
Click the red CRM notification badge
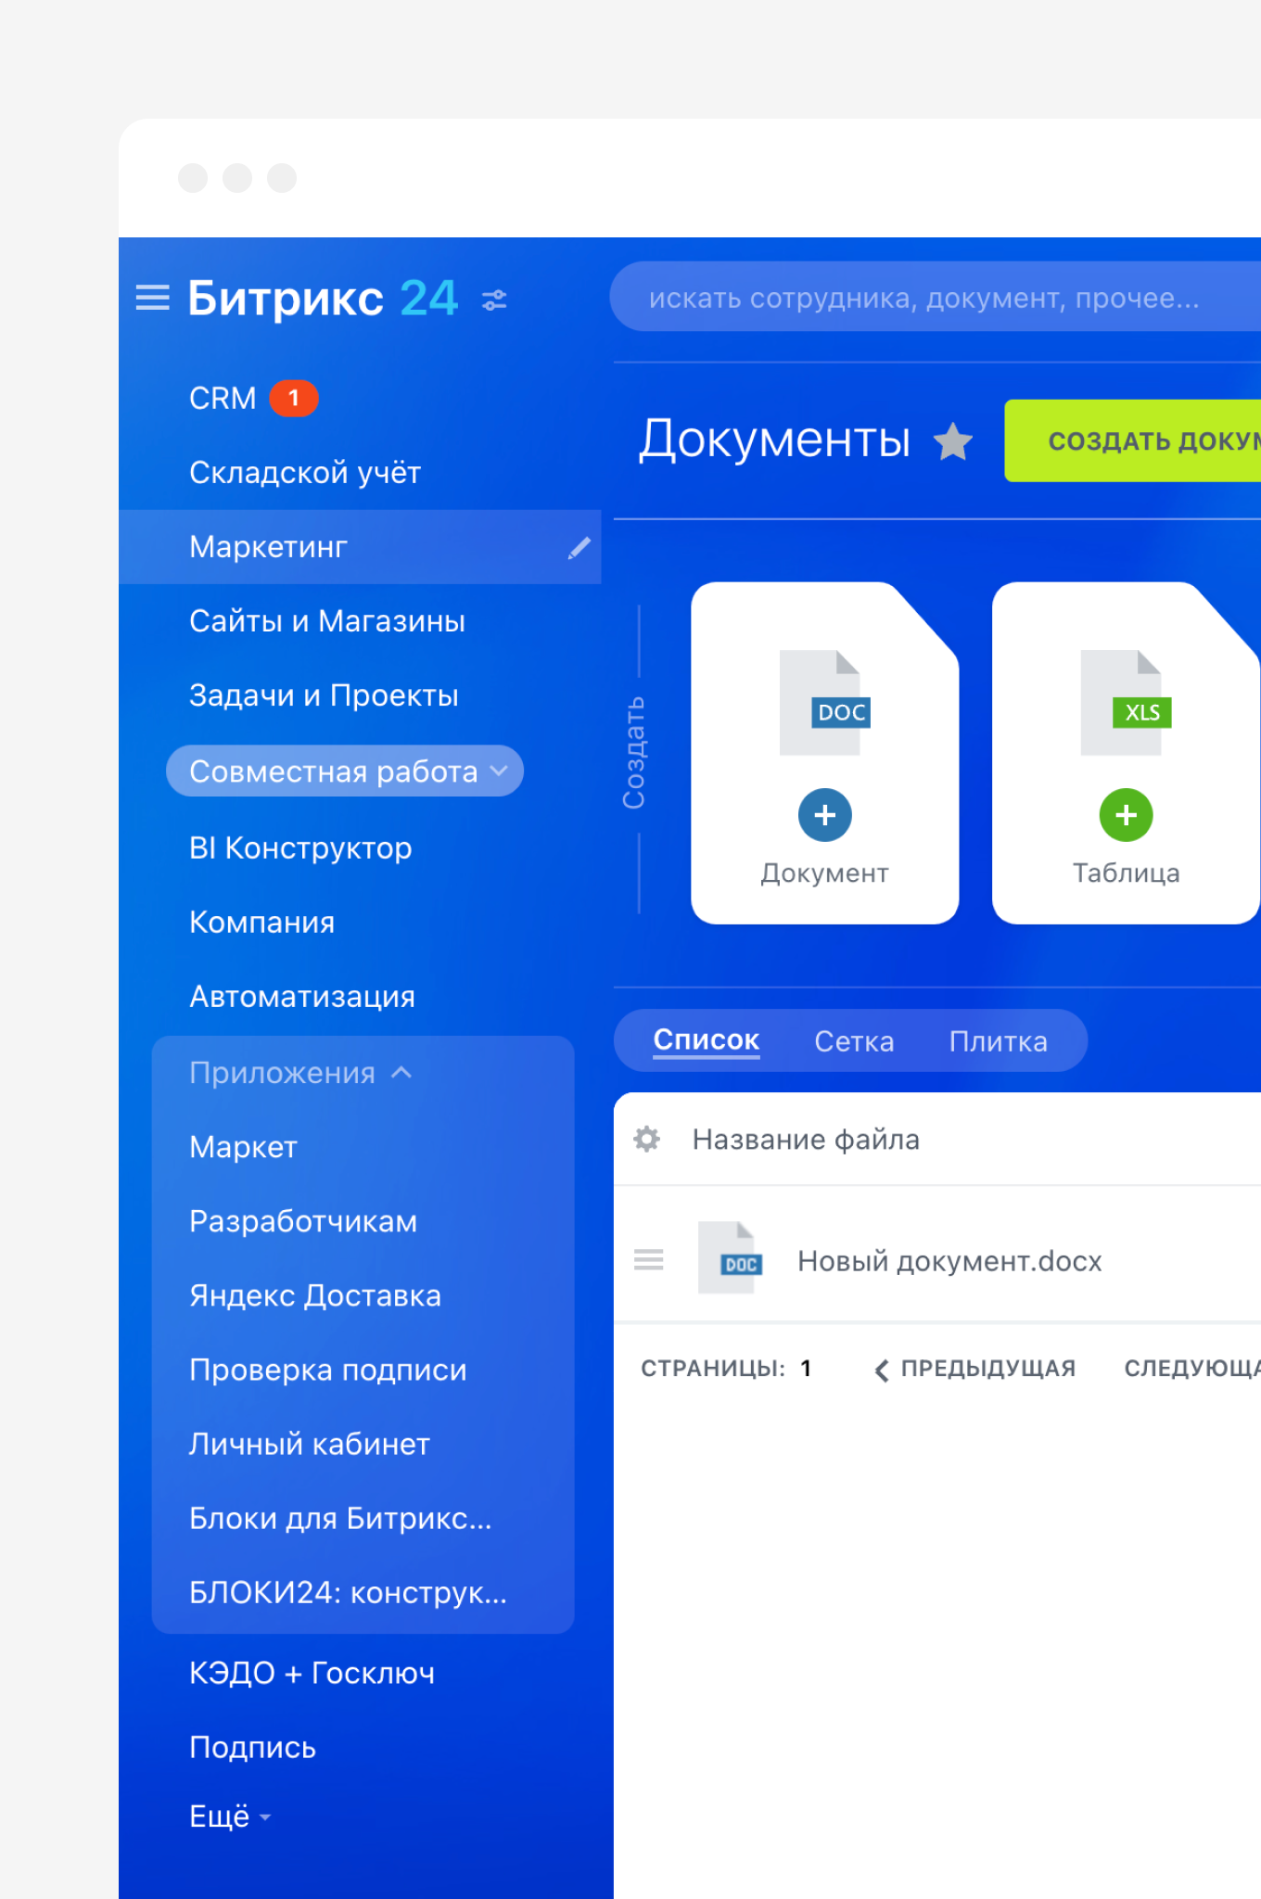click(x=294, y=399)
